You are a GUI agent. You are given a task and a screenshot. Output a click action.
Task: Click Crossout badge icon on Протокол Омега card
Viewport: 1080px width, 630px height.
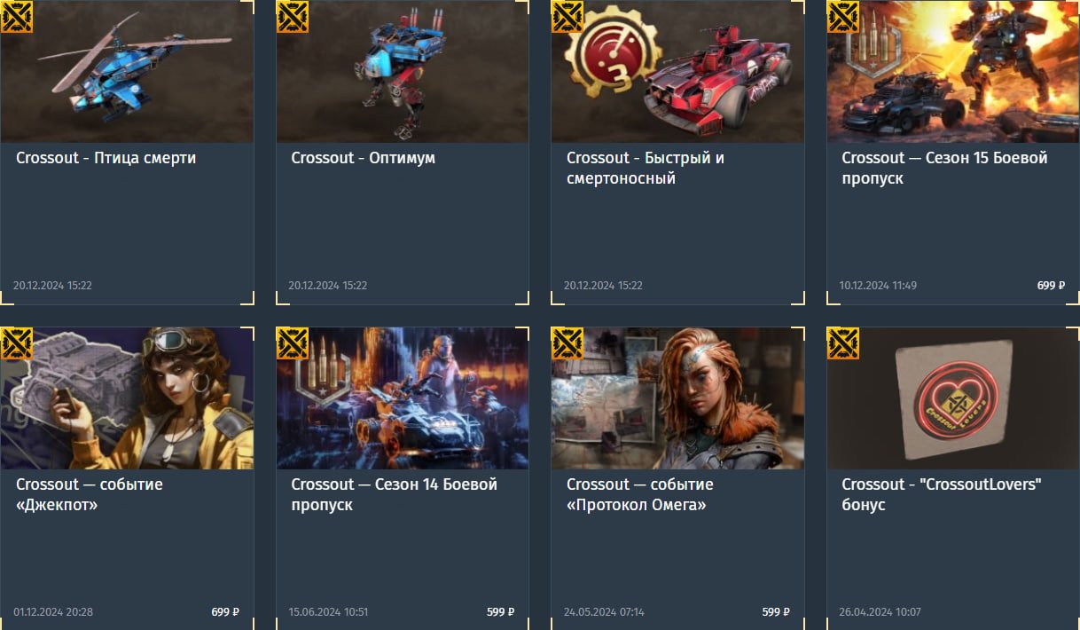click(567, 343)
